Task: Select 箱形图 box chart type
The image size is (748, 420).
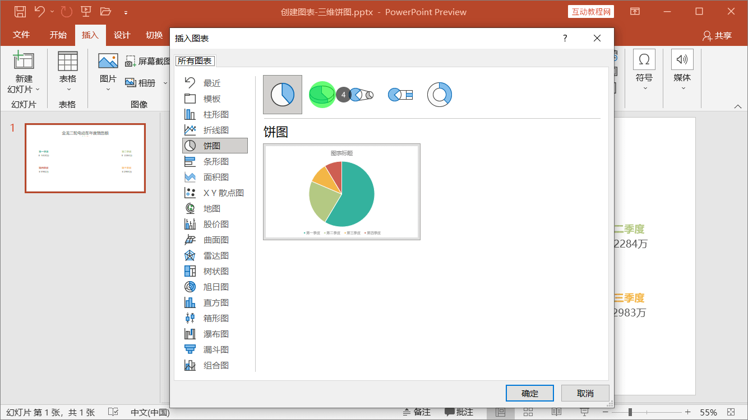Action: pyautogui.click(x=215, y=318)
